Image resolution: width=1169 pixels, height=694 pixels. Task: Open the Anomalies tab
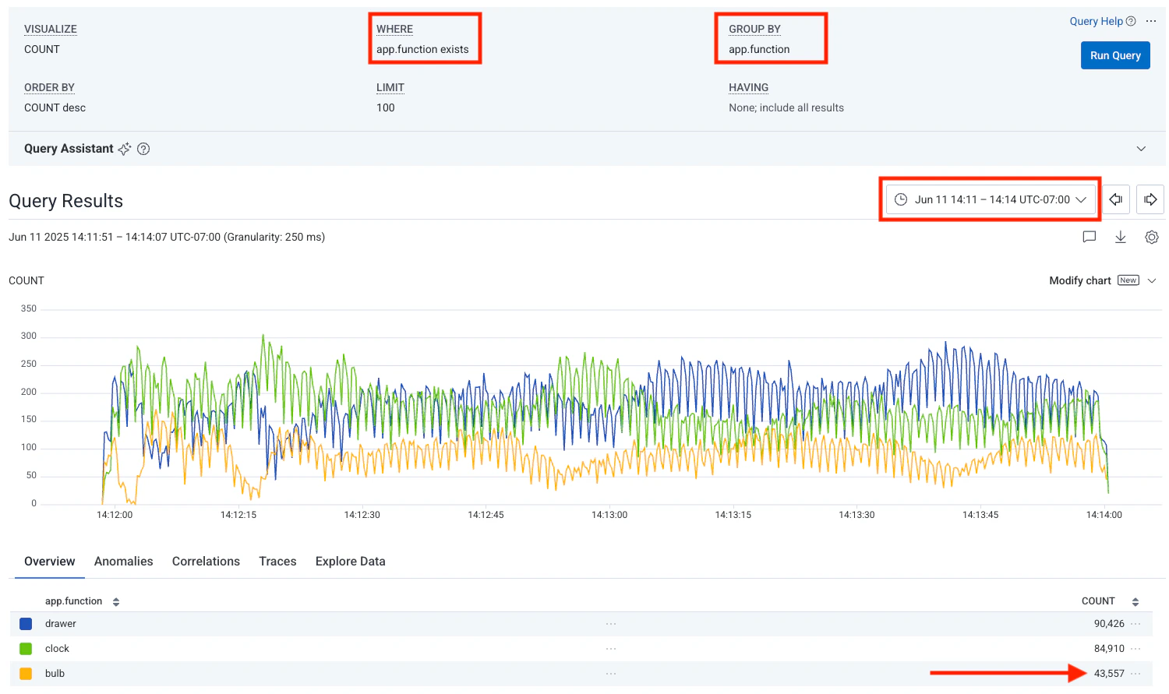click(123, 561)
